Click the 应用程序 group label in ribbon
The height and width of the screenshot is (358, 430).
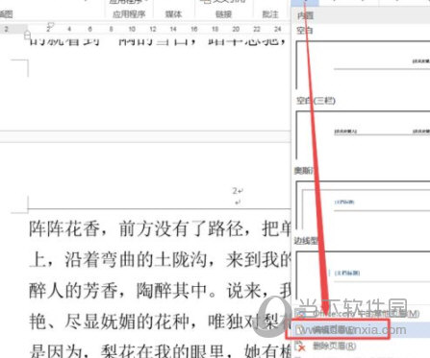click(x=129, y=14)
